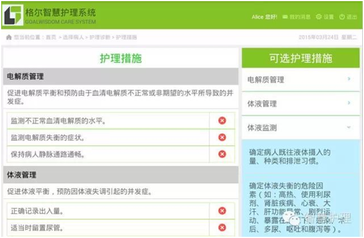Go to 首页 in breadcrumb
The image size is (364, 238).
coord(51,37)
